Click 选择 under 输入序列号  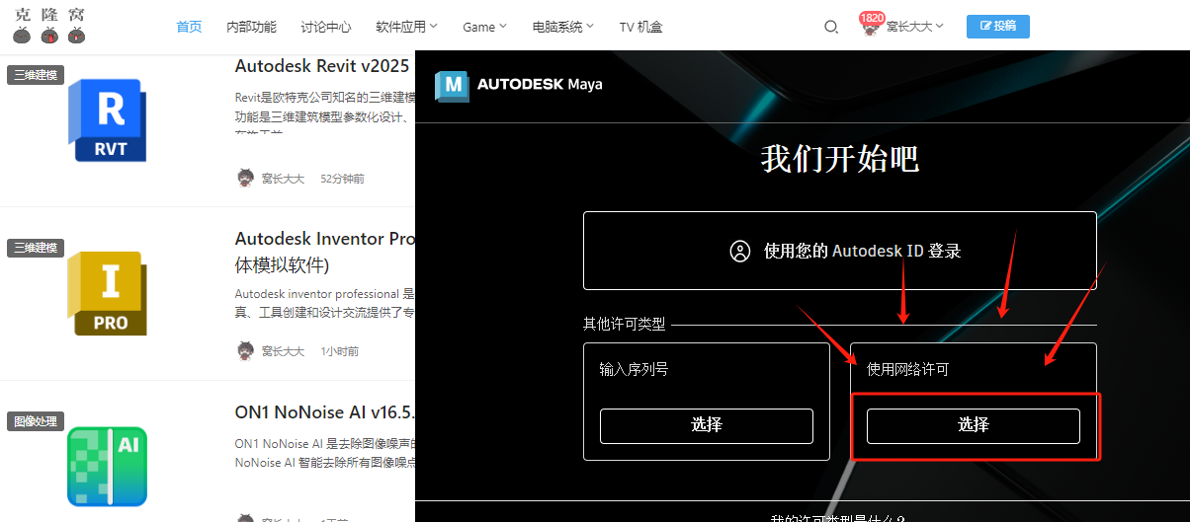[707, 426]
